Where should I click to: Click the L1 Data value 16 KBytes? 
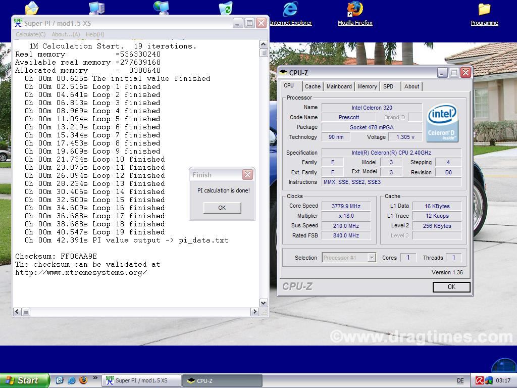point(437,206)
